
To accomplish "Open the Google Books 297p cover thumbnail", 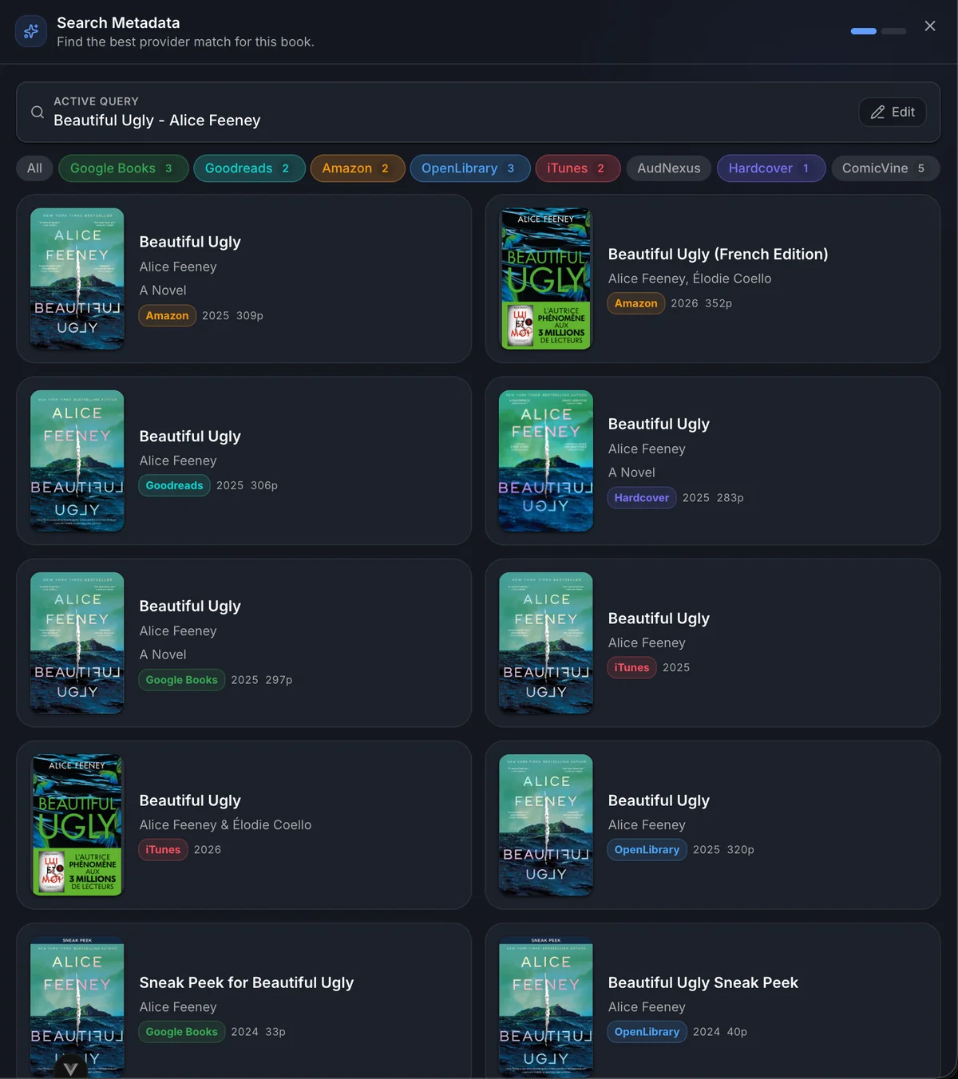I will tap(77, 642).
